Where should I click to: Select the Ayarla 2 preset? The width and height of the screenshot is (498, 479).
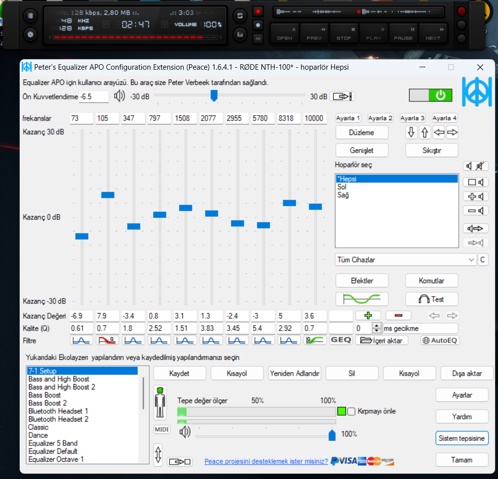point(380,118)
